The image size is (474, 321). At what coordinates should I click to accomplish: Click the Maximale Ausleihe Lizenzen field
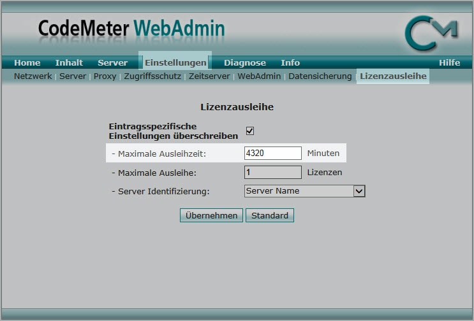click(x=272, y=172)
